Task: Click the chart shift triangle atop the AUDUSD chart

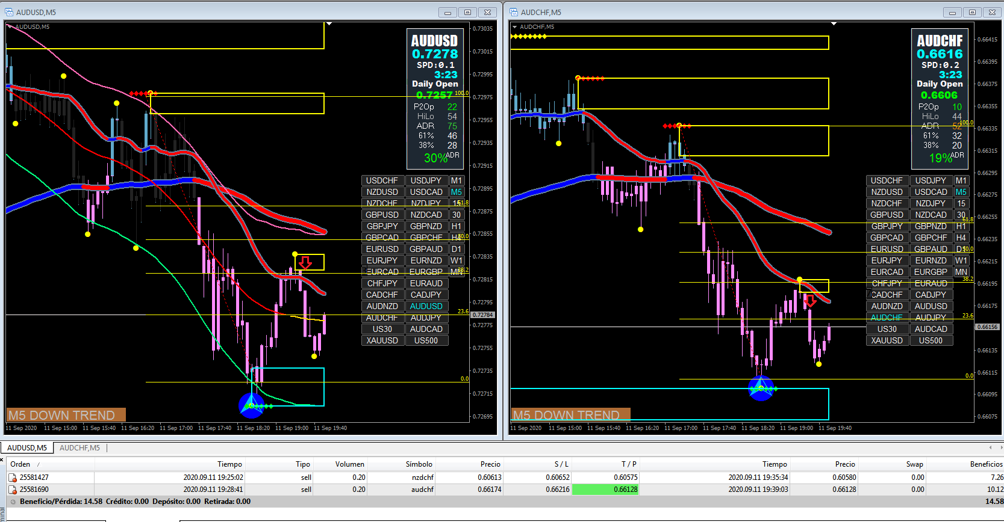Action: [x=329, y=24]
